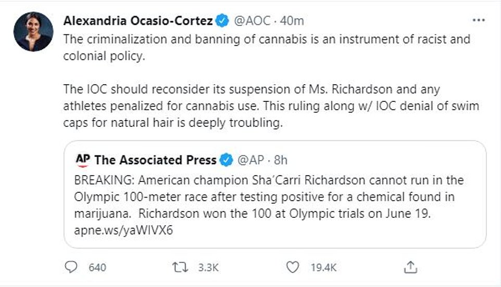Open Alexandria Ocasio-Cortez display name link

[x=138, y=21]
